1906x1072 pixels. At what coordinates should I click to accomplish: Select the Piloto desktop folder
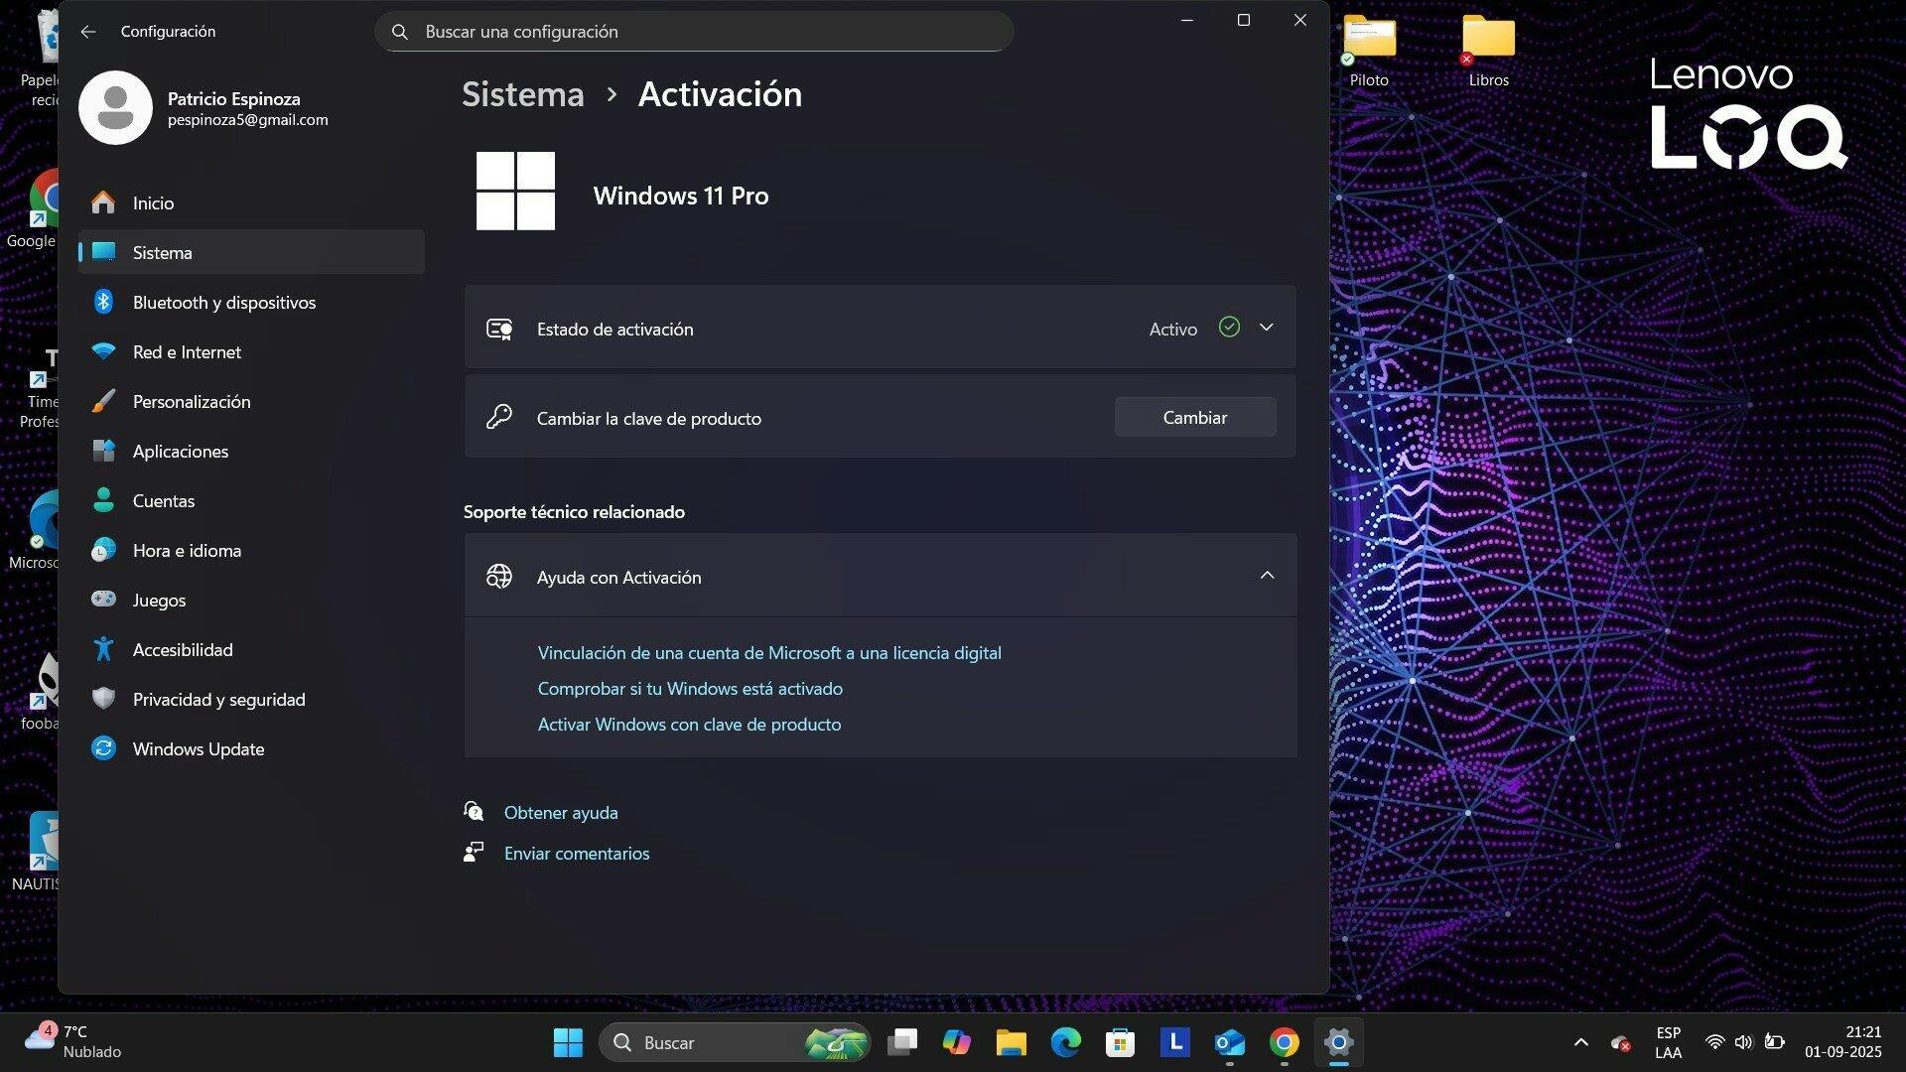pos(1369,53)
